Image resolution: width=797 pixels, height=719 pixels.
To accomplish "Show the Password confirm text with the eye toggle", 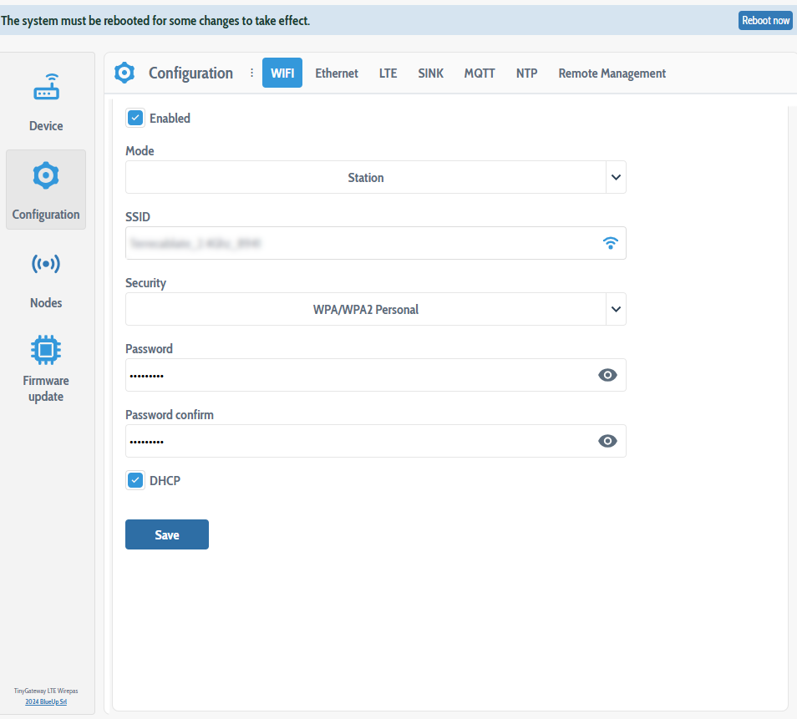I will pos(607,440).
